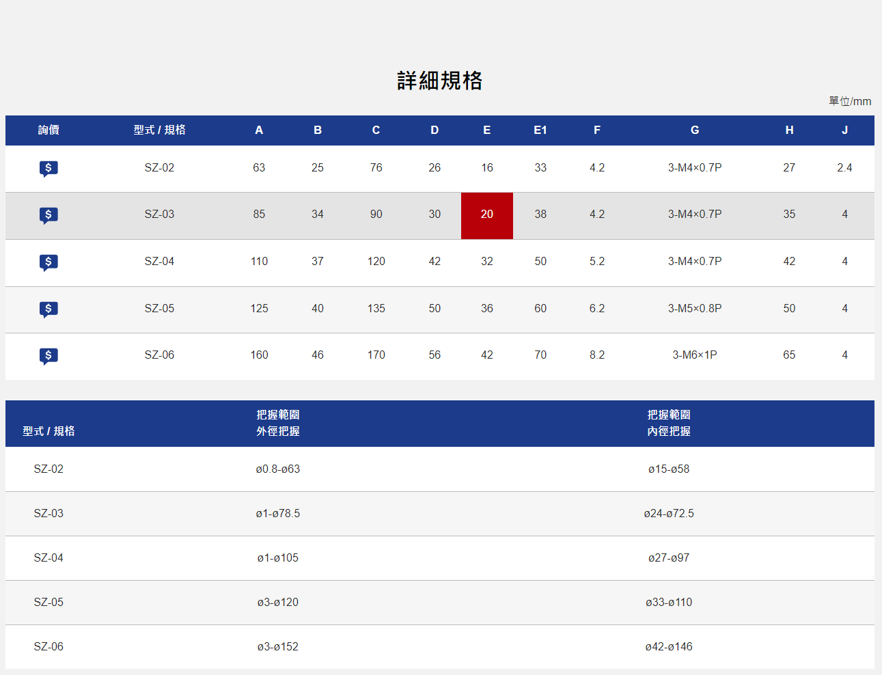Select SZ-03 in the gripping range table
The width and height of the screenshot is (882, 675).
[x=49, y=514]
